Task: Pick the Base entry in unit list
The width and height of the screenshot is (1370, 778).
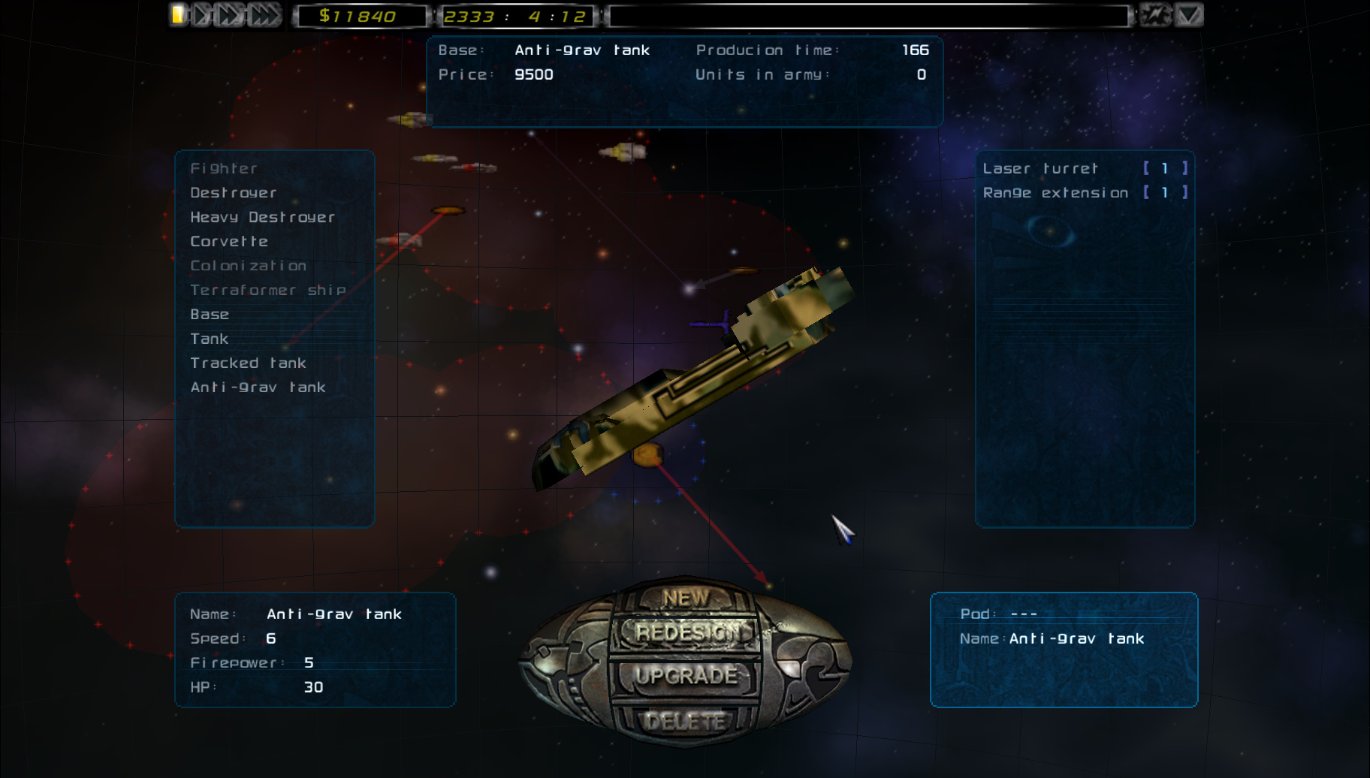Action: (210, 315)
